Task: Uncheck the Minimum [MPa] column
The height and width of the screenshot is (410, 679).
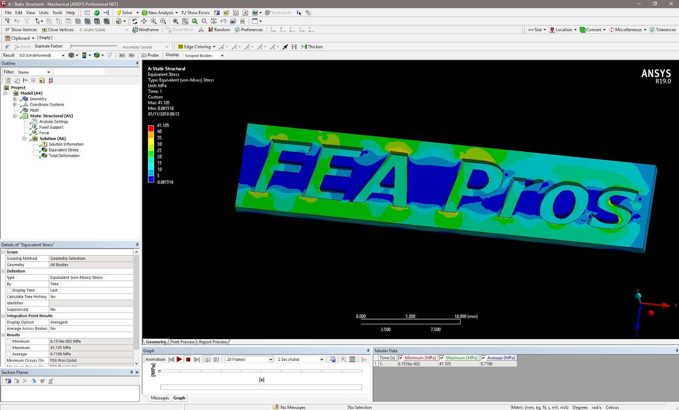Action: 401,358
